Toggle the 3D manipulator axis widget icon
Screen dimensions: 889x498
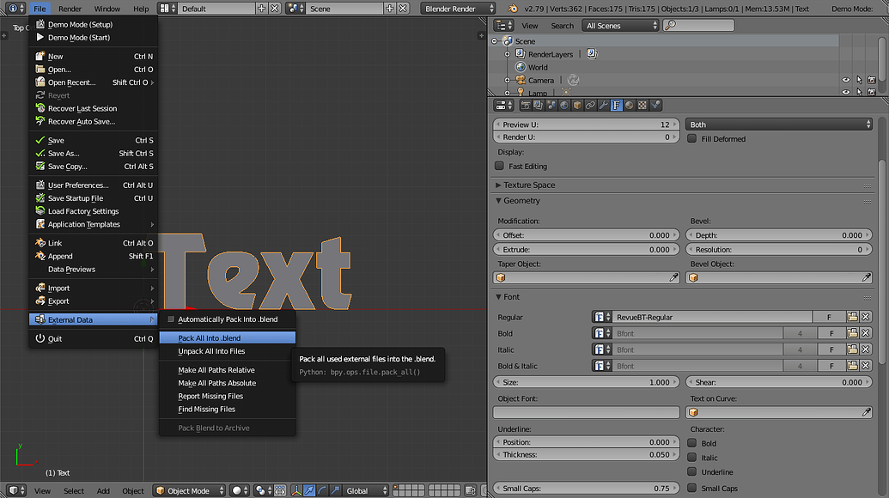[296, 490]
